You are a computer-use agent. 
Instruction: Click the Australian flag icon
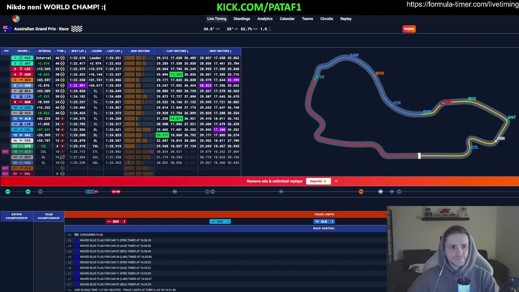[7, 29]
